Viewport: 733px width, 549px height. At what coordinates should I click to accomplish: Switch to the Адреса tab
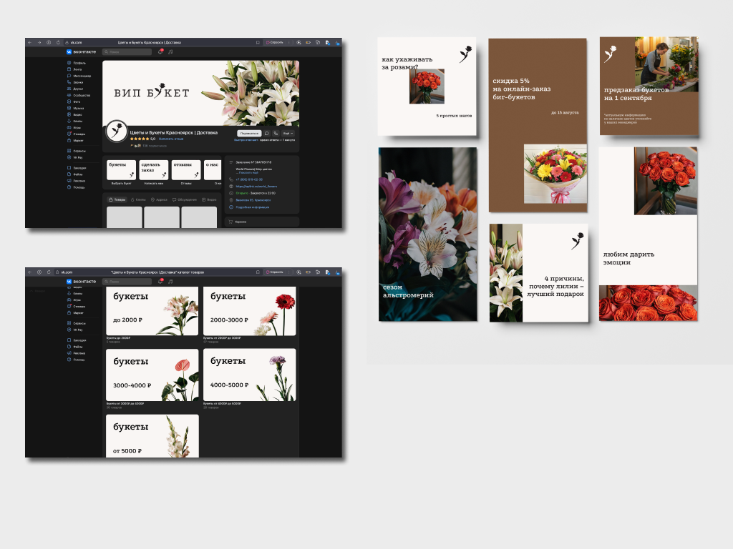(x=160, y=199)
